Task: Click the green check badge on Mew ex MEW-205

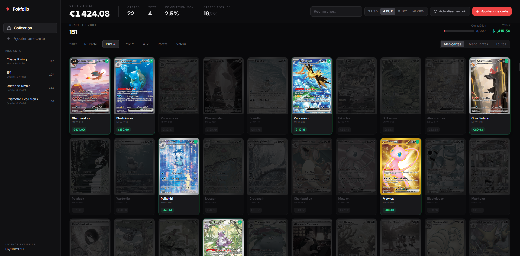Action: click(418, 142)
